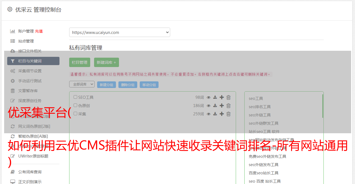
Task: Click the 新建词库 + button
Action: [x=106, y=62]
